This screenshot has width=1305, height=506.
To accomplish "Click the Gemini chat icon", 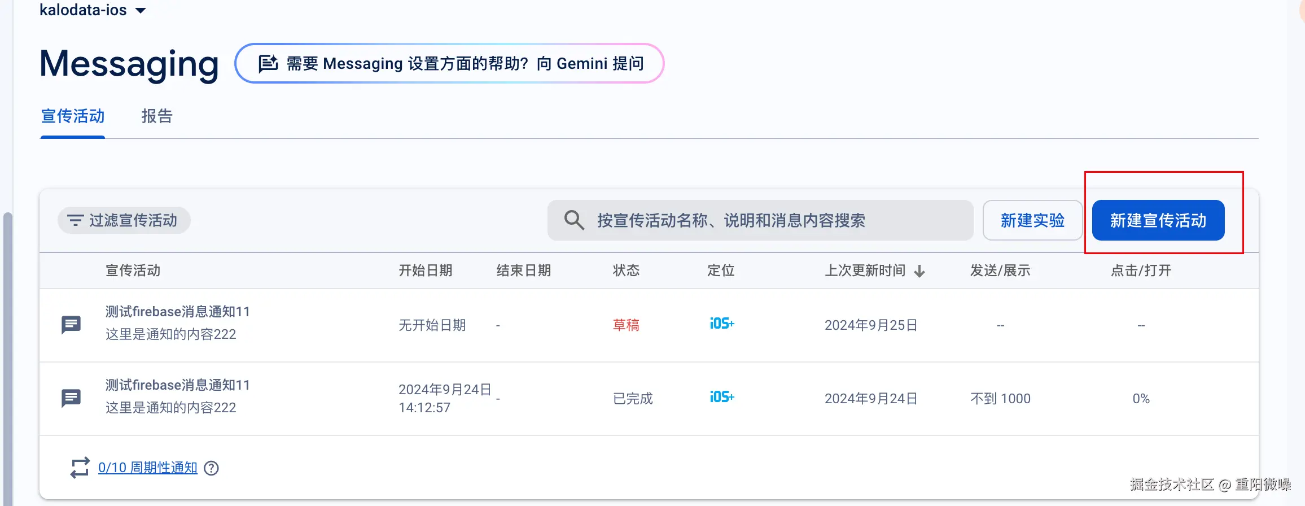I will (x=268, y=64).
